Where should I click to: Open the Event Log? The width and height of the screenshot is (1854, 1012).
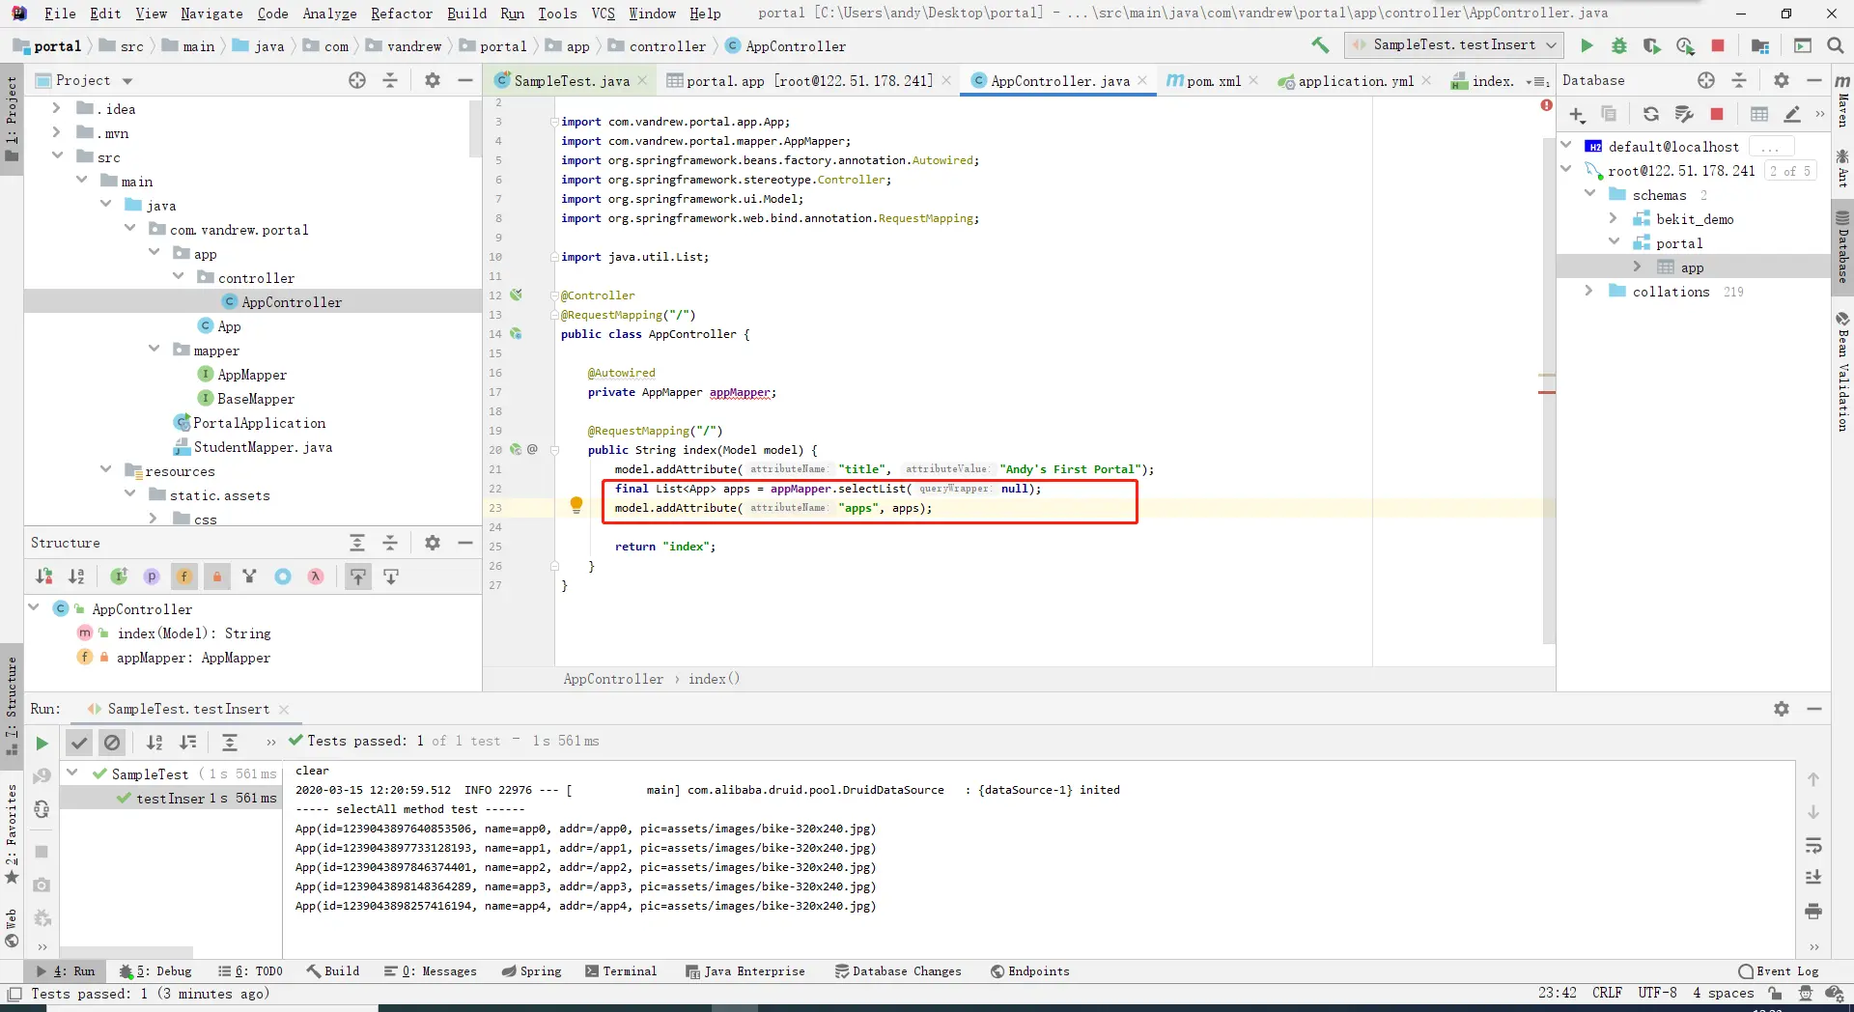1778,971
